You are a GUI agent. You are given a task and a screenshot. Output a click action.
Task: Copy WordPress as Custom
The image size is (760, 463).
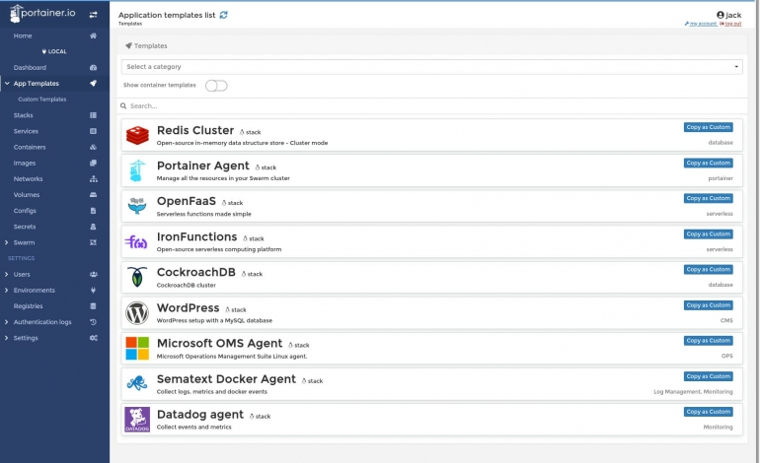708,305
